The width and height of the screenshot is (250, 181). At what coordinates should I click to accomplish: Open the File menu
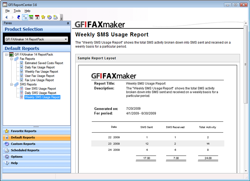pyautogui.click(x=7, y=11)
